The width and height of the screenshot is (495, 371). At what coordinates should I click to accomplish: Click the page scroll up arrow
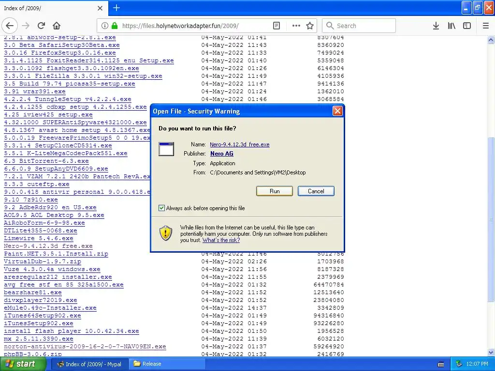coord(491,40)
